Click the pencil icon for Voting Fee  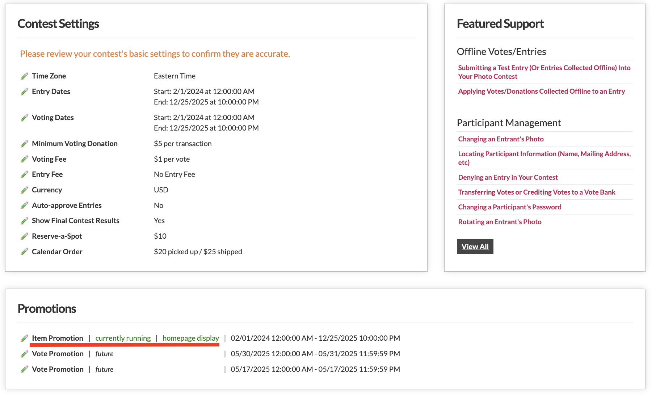24,159
